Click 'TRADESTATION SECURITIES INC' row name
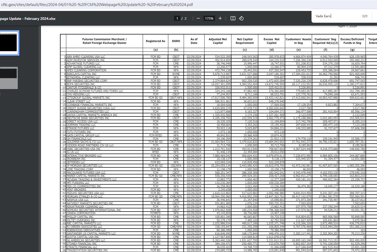 (87, 250)
